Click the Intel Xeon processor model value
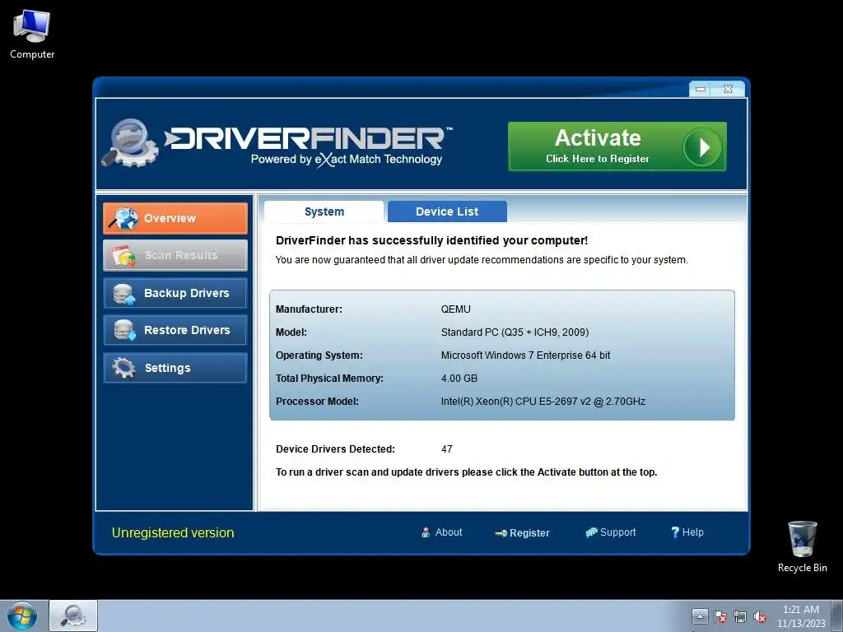Screen dimensions: 843x632 click(x=543, y=402)
